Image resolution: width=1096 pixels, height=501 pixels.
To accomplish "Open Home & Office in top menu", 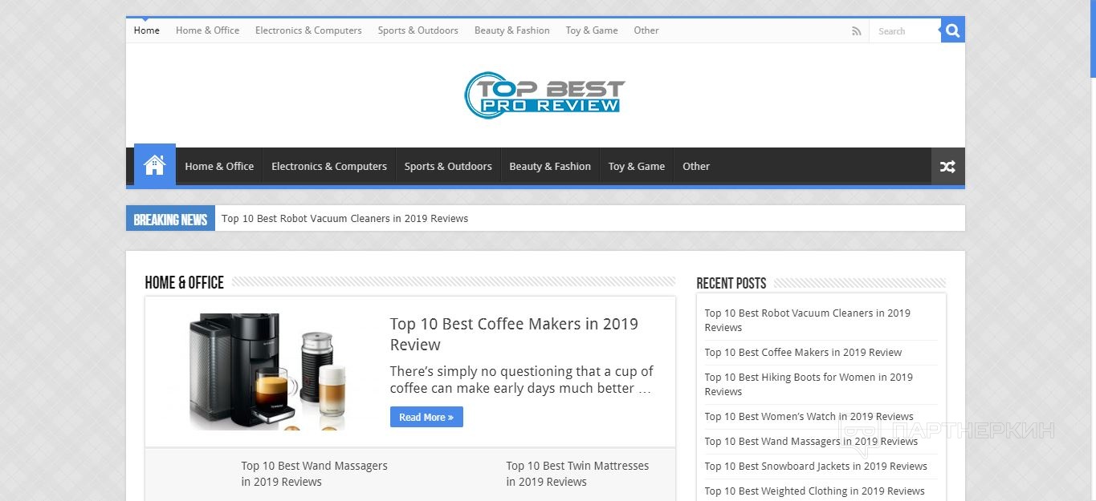I will coord(207,30).
